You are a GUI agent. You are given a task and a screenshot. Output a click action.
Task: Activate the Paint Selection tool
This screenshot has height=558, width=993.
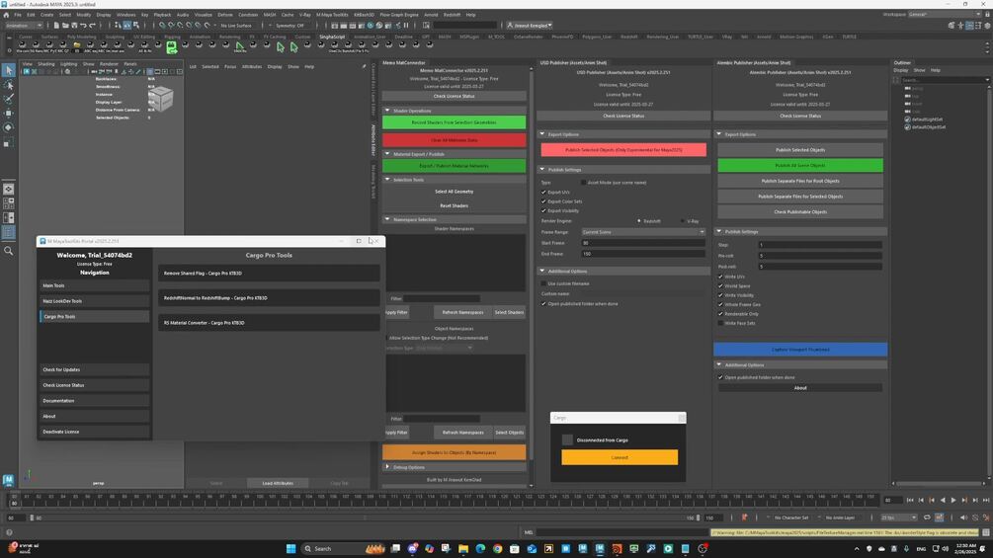pyautogui.click(x=8, y=99)
